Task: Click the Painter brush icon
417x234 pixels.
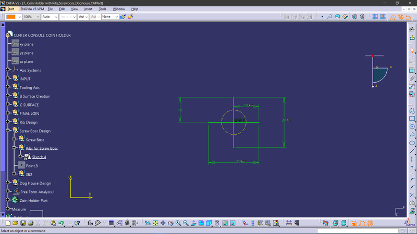Action: click(x=122, y=17)
